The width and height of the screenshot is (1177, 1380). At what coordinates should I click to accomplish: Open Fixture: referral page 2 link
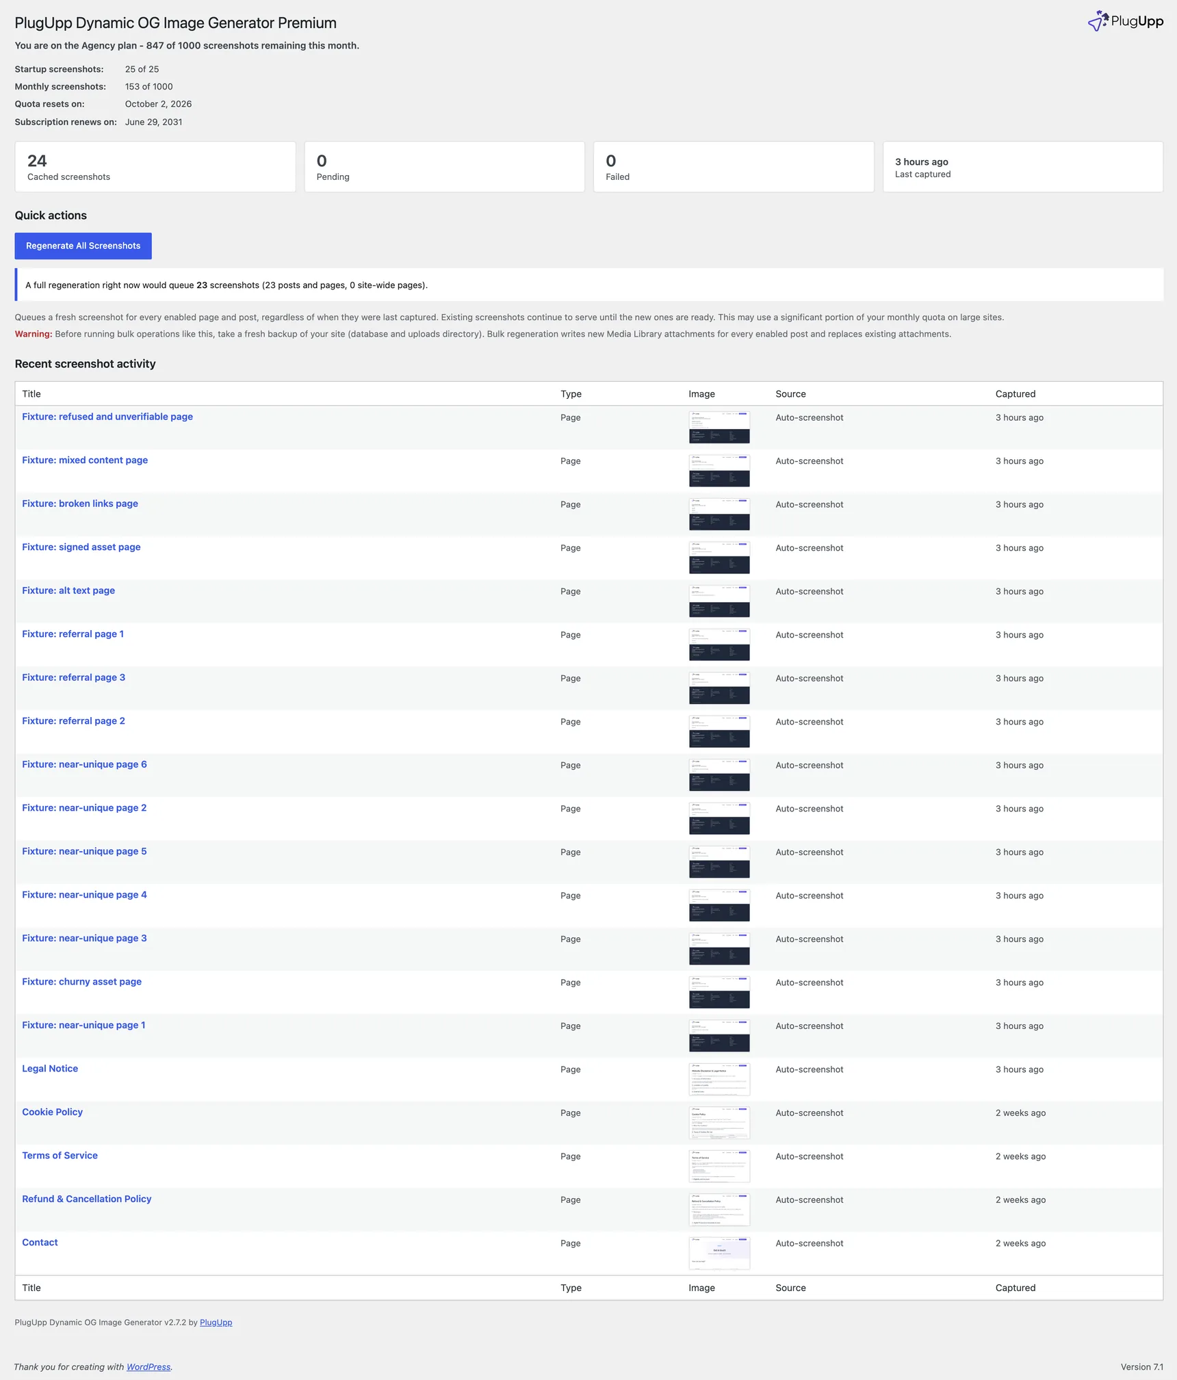click(x=74, y=720)
